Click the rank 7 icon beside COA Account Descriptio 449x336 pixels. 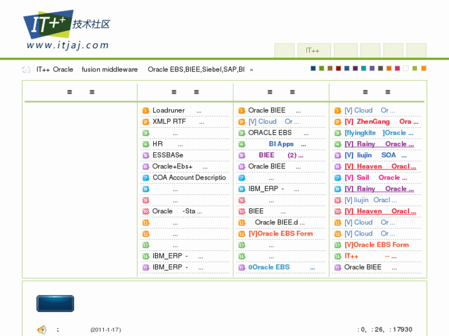click(146, 178)
